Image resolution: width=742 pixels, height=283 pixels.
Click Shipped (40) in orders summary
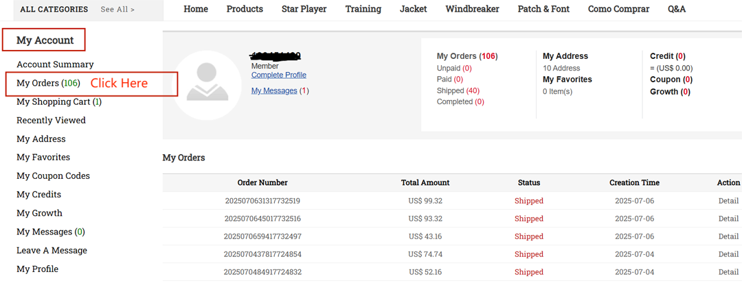[x=458, y=90]
